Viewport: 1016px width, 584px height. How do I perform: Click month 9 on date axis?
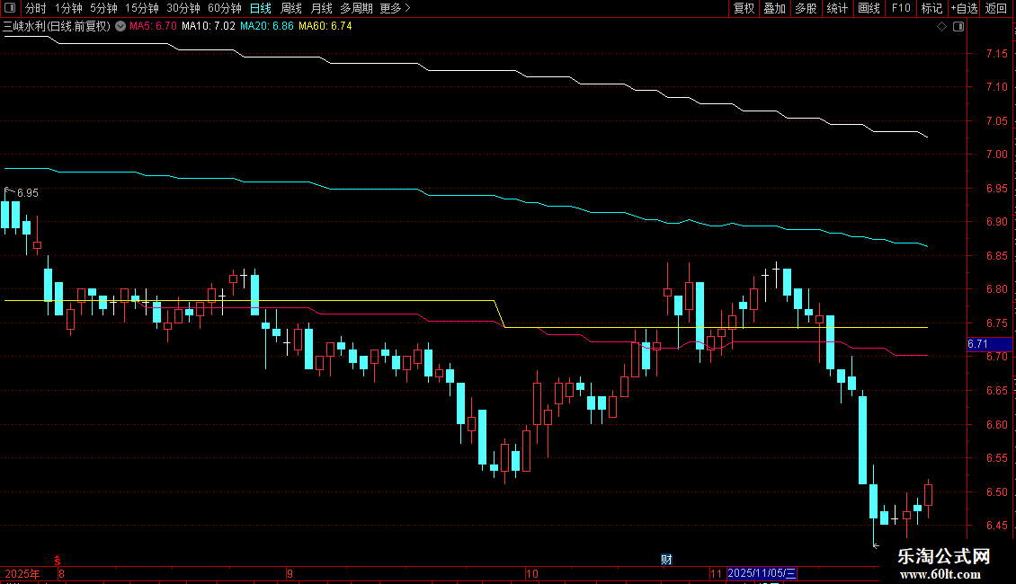290,573
